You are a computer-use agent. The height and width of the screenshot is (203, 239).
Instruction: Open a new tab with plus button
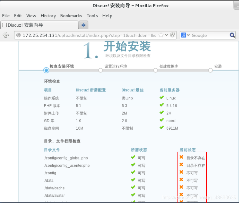(83, 25)
